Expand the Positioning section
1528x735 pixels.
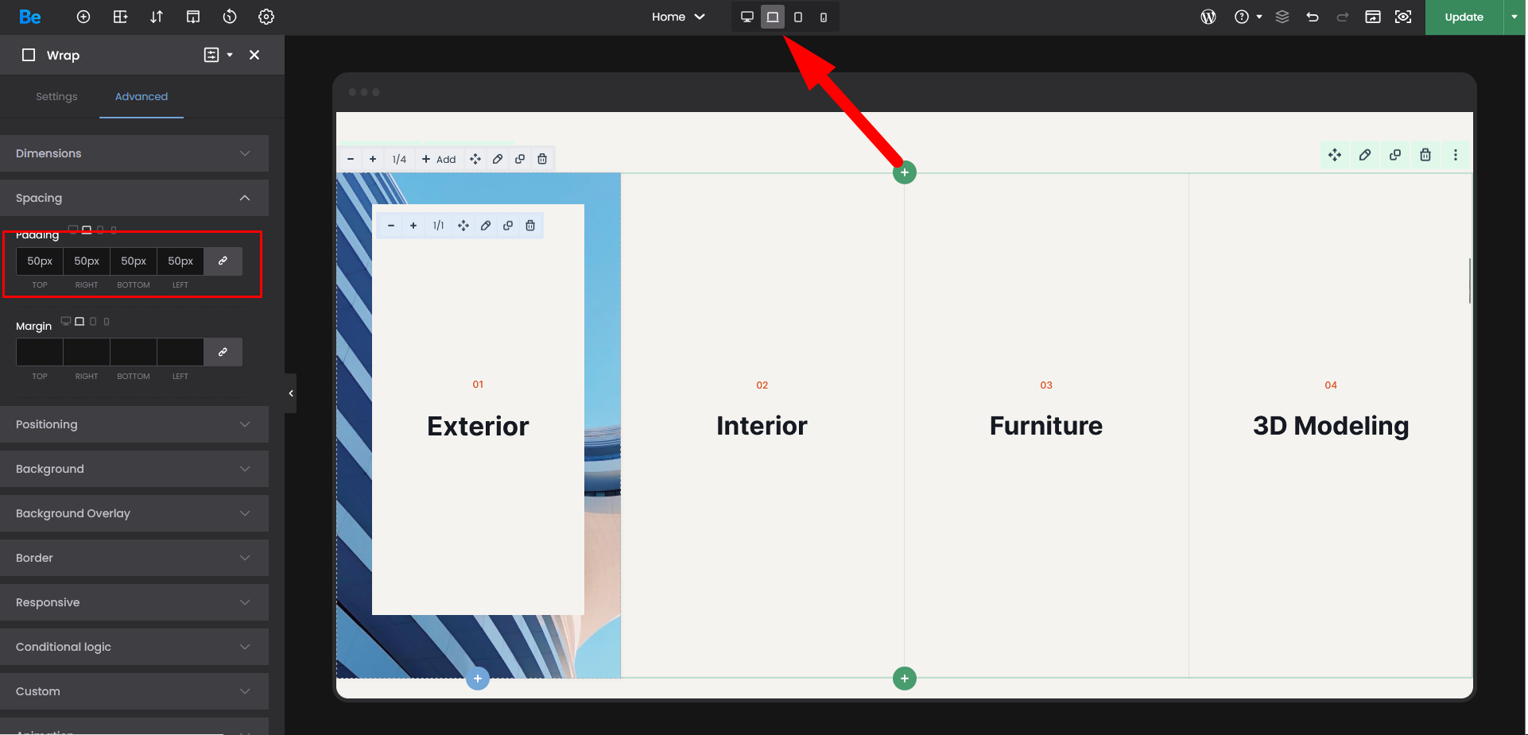click(x=134, y=424)
